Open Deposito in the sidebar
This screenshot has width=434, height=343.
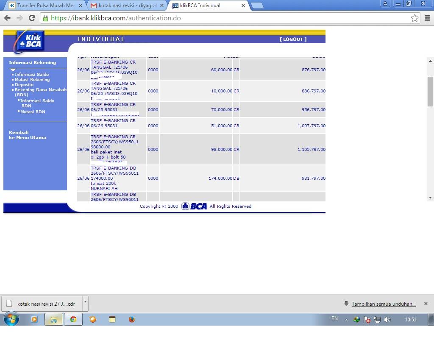pyautogui.click(x=24, y=84)
